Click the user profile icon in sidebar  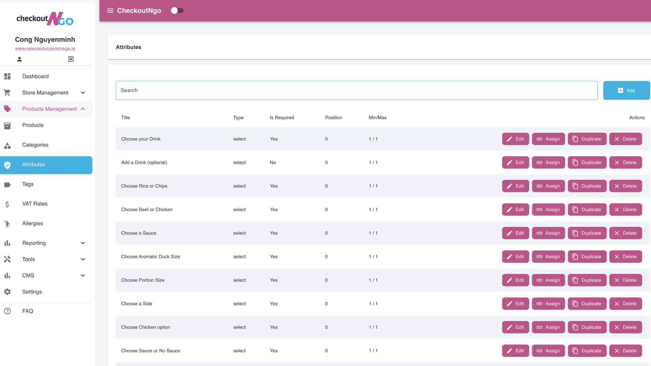(x=19, y=59)
